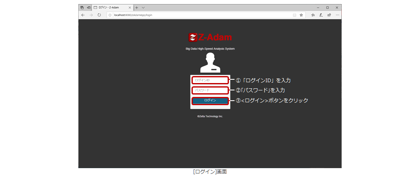Select the ログイン - Z-Adam browser tab
Screen dimensions: 420x180
112,8
